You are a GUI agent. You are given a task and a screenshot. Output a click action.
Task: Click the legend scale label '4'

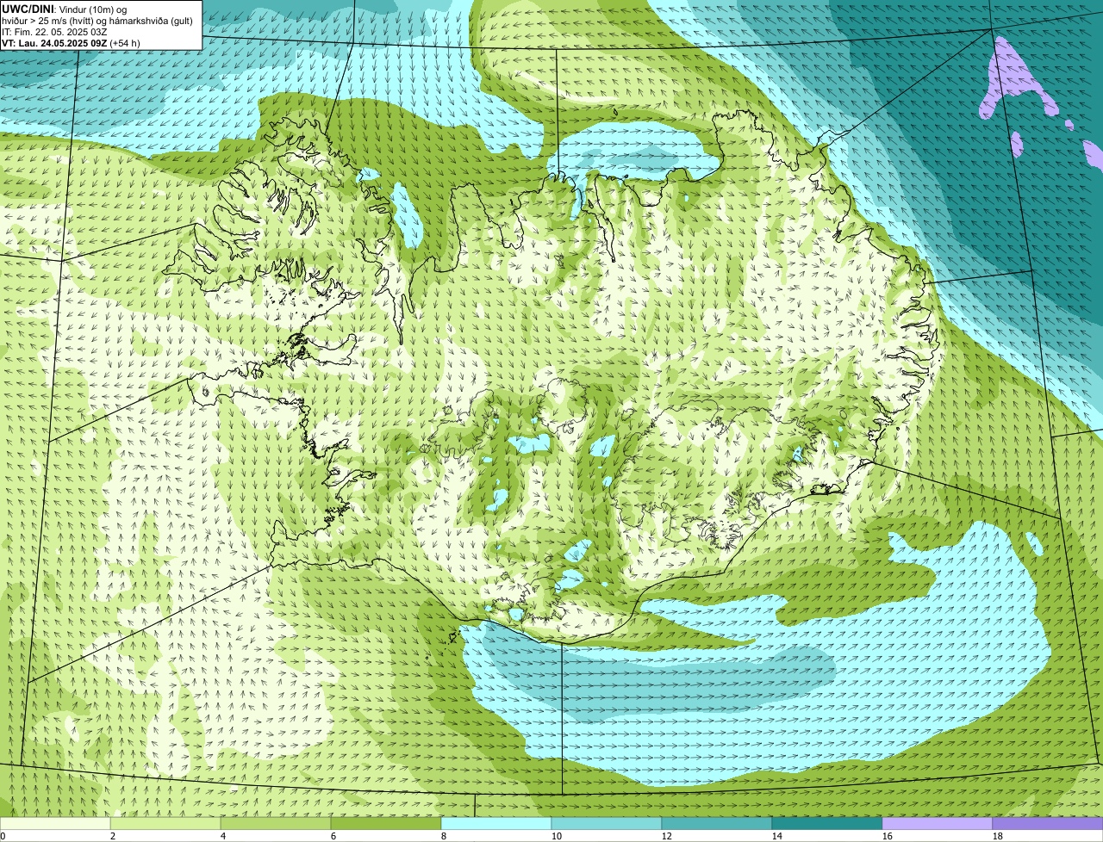(223, 836)
